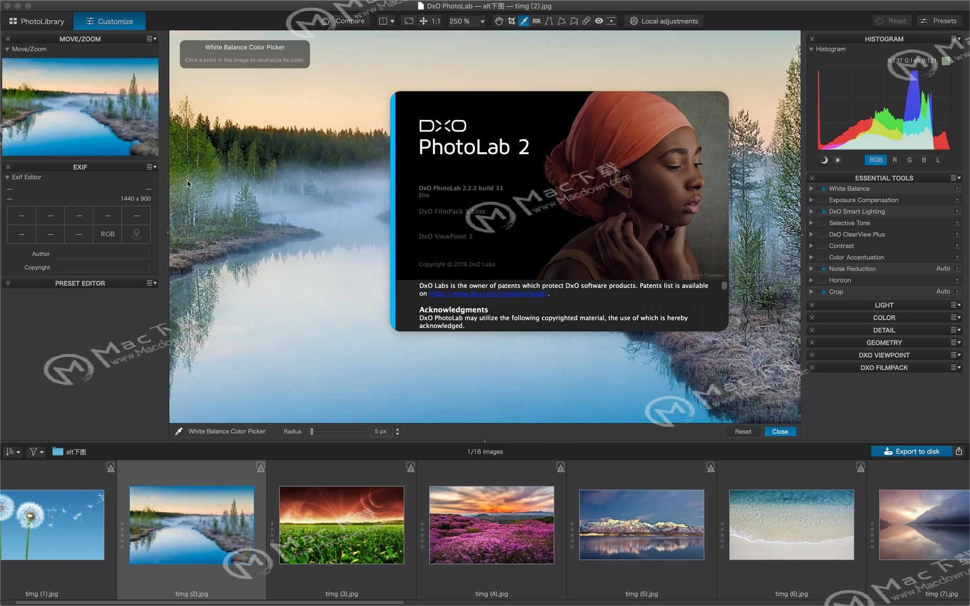Click the four-arrow move/fullscreen icon
The width and height of the screenshot is (970, 606).
tap(423, 21)
